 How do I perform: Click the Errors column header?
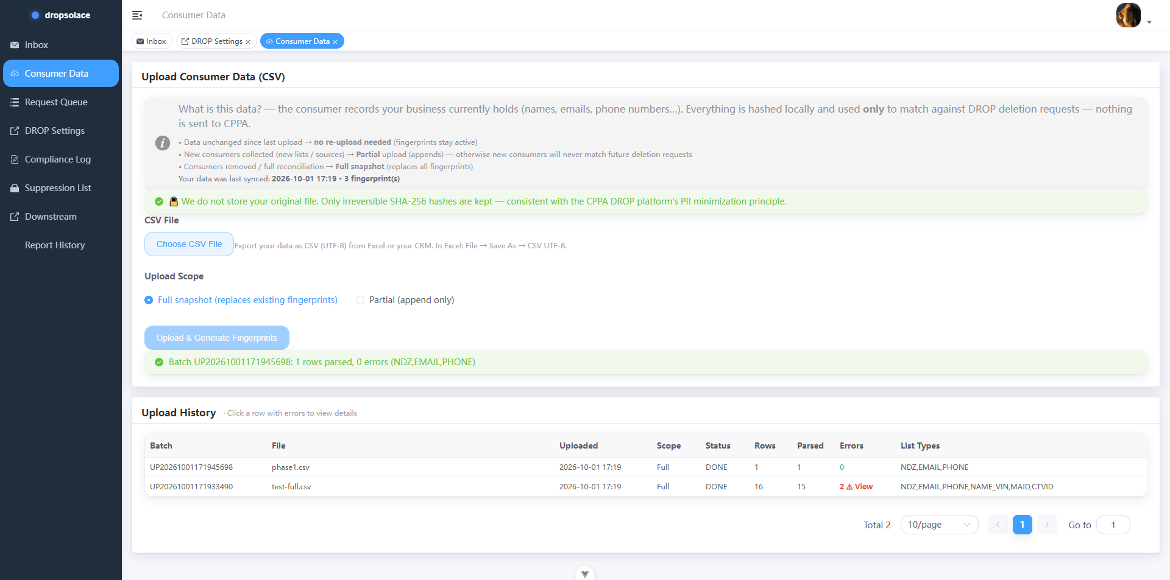tap(851, 445)
